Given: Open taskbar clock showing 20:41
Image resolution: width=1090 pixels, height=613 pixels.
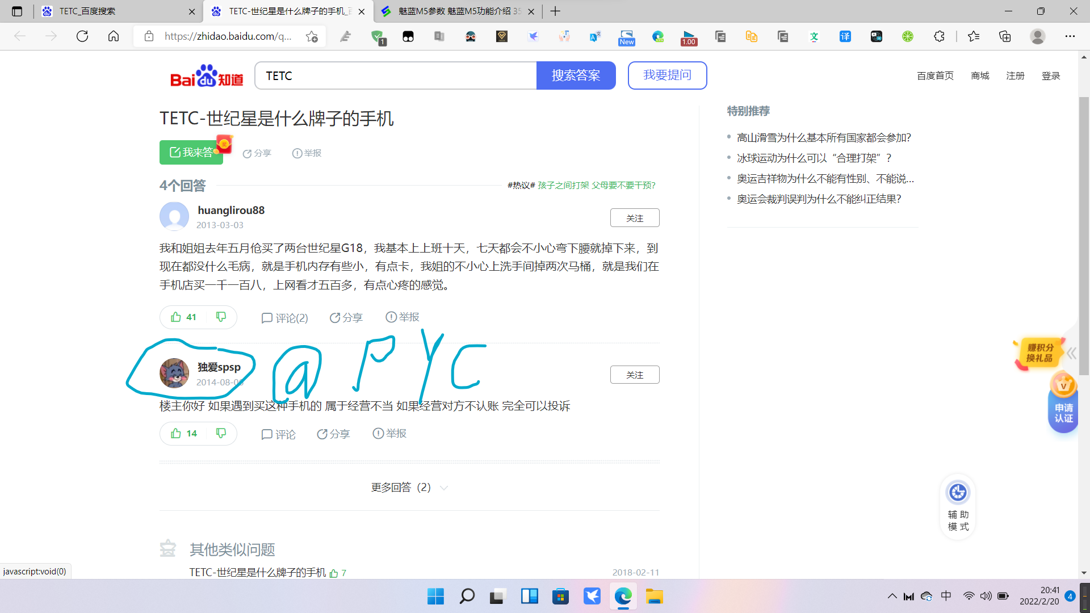Looking at the screenshot, I should 1039,596.
